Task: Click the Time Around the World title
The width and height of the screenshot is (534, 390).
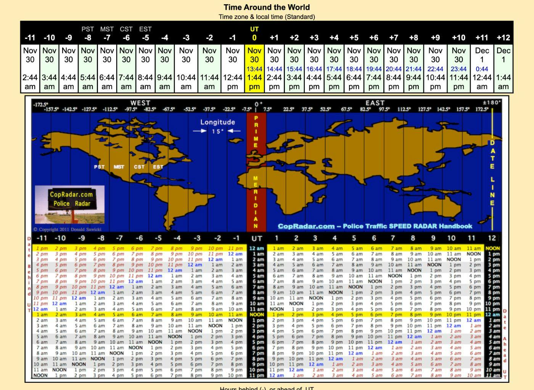Action: (267, 7)
